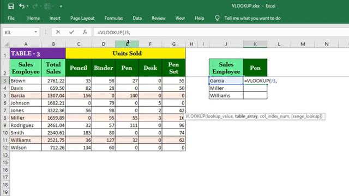The height and width of the screenshot is (196, 349).
Task: Click Johnson total sales 1682.21
Action: [53, 103]
